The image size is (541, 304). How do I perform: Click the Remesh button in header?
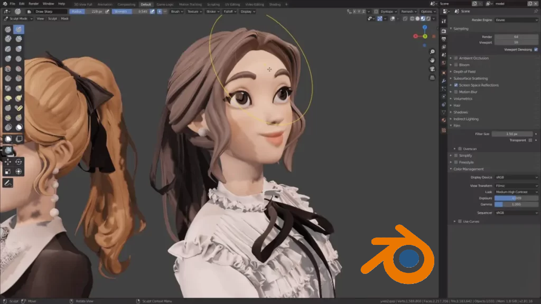407,11
